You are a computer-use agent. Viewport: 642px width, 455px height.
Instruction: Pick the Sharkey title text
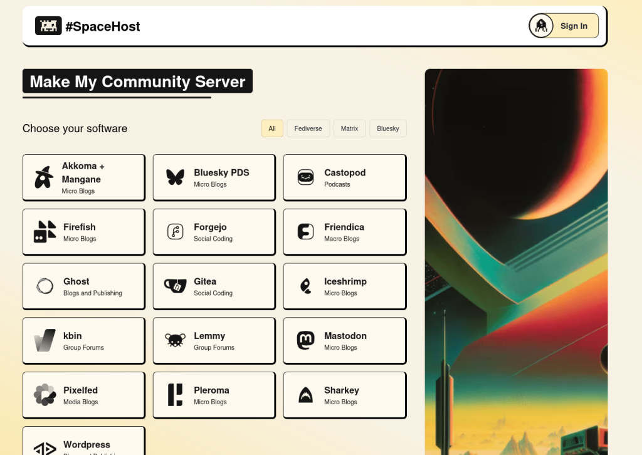[342, 390]
